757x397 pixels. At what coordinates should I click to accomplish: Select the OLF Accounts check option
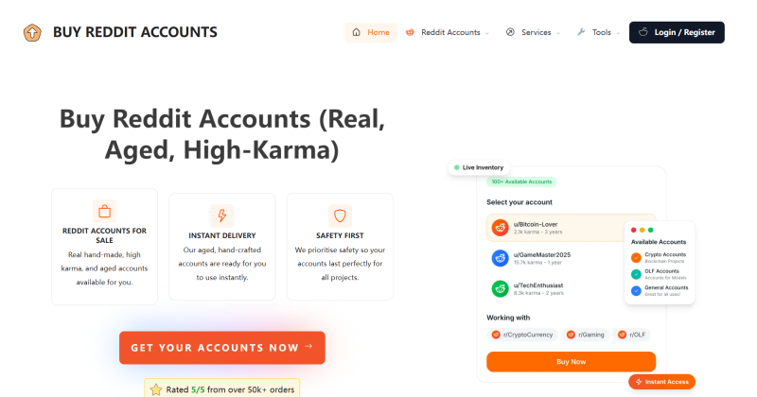pyautogui.click(x=636, y=273)
